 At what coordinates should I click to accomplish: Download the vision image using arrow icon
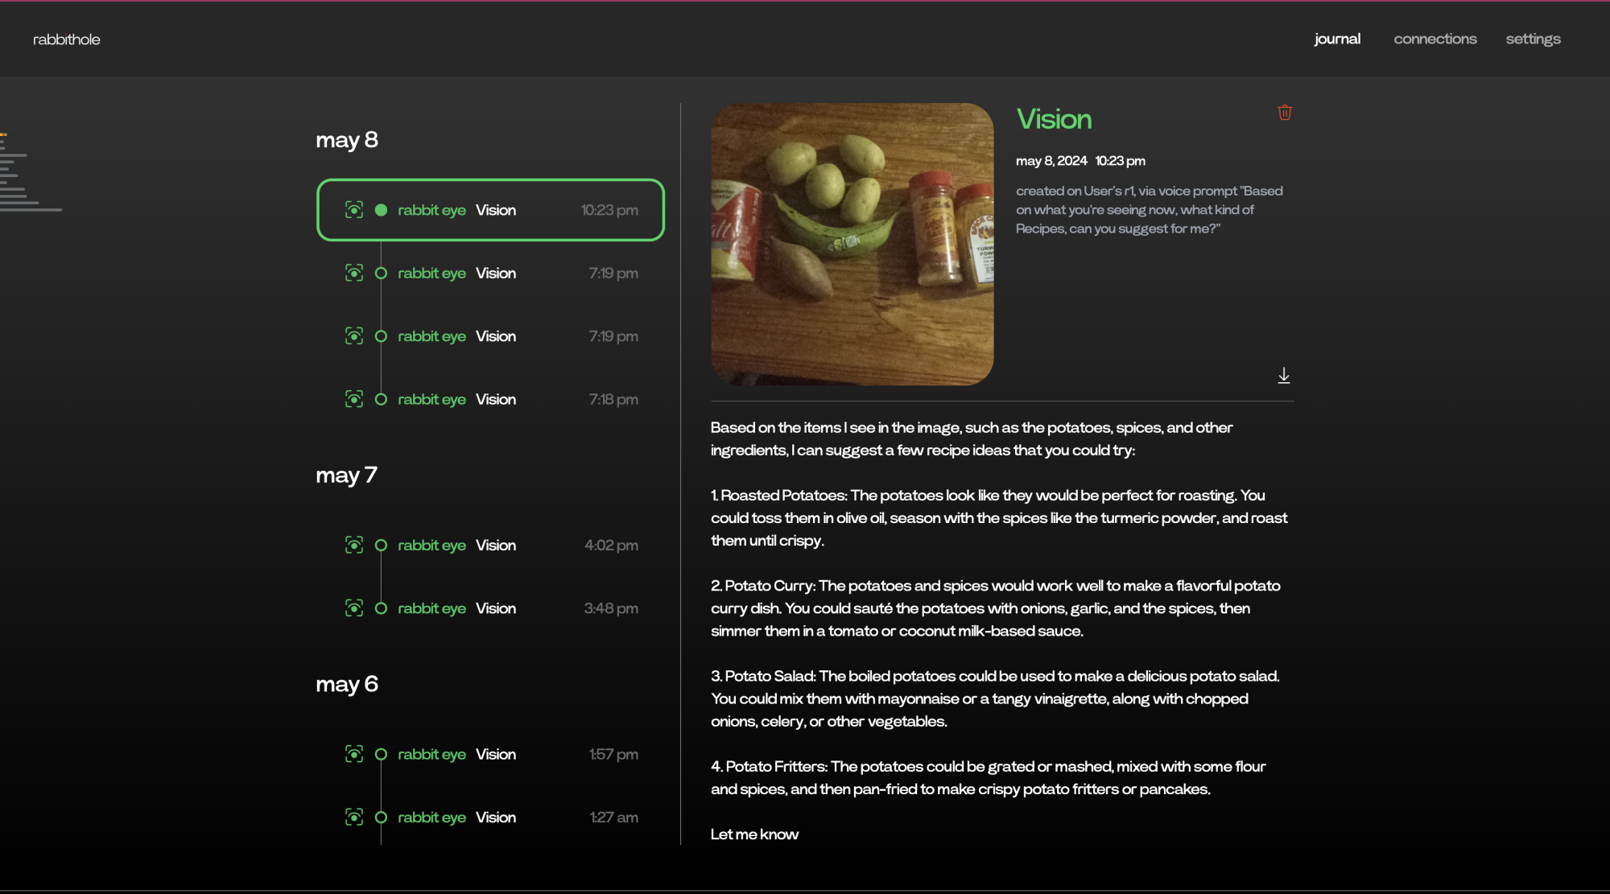click(x=1283, y=376)
